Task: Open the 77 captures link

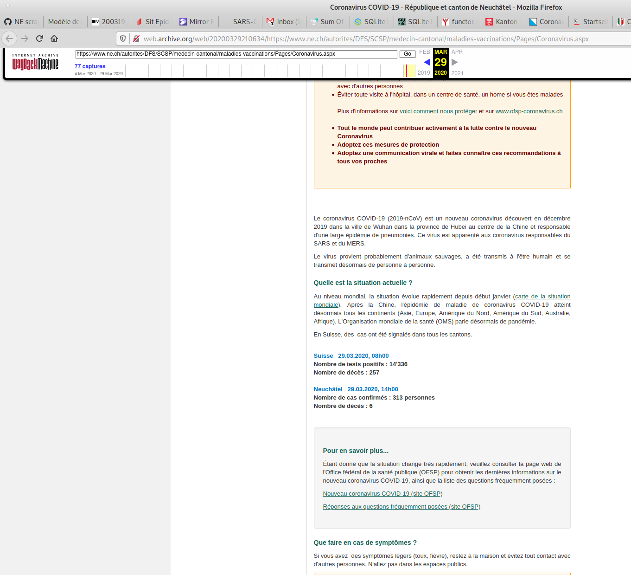Action: (x=90, y=66)
